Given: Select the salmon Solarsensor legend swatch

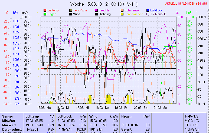Looking at the screenshot, I should pyautogui.click(x=122, y=10).
